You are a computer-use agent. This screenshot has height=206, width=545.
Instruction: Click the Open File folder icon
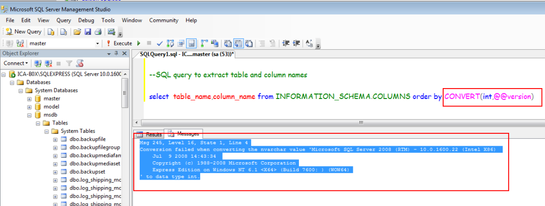(77, 32)
